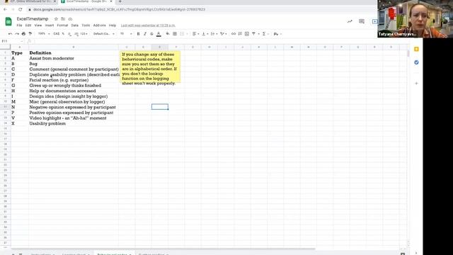Image resolution: width=453 pixels, height=255 pixels.
Task: Open the text rotation dropdown
Action: (x=223, y=34)
